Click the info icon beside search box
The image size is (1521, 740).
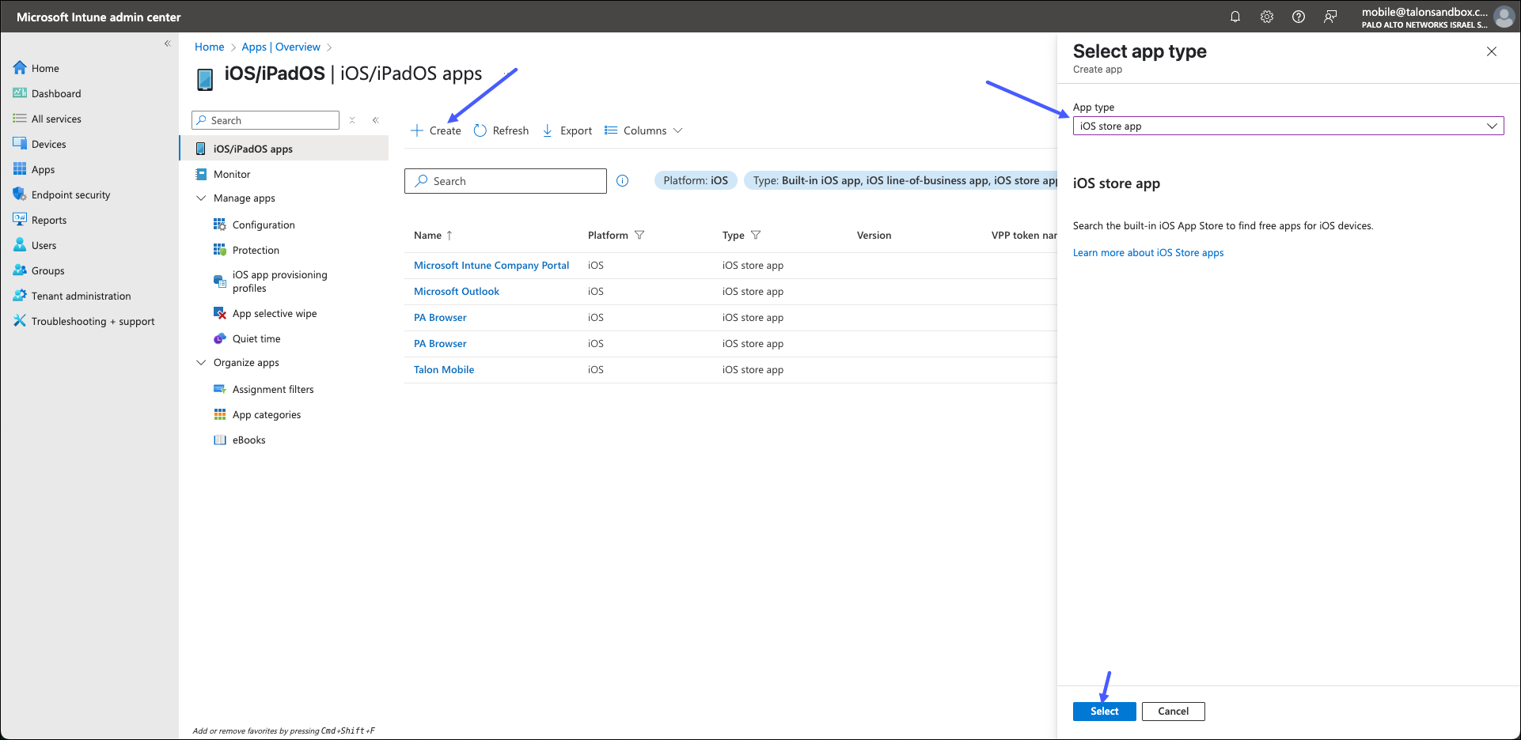[623, 181]
